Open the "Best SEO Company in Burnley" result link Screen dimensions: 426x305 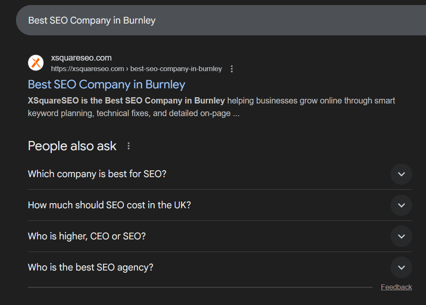pos(106,84)
